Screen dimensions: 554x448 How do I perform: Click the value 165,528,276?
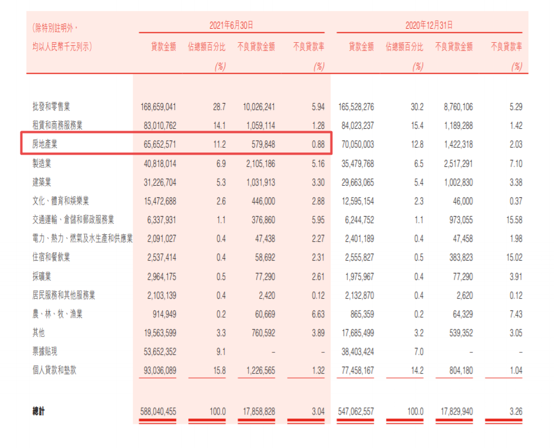[356, 107]
